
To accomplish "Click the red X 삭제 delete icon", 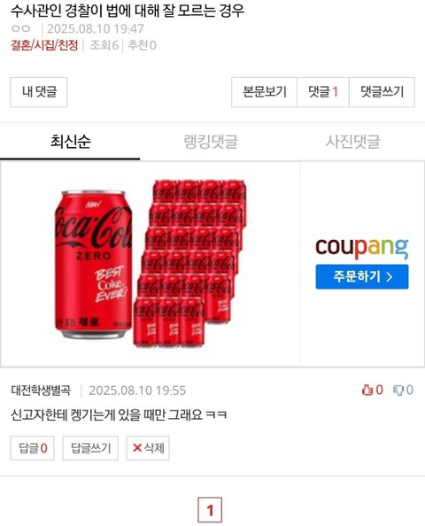I will (137, 448).
